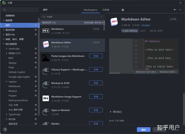Click the project-level icon beside Django
Viewport: 185px width, 134px height.
pyautogui.click(x=36, y=63)
